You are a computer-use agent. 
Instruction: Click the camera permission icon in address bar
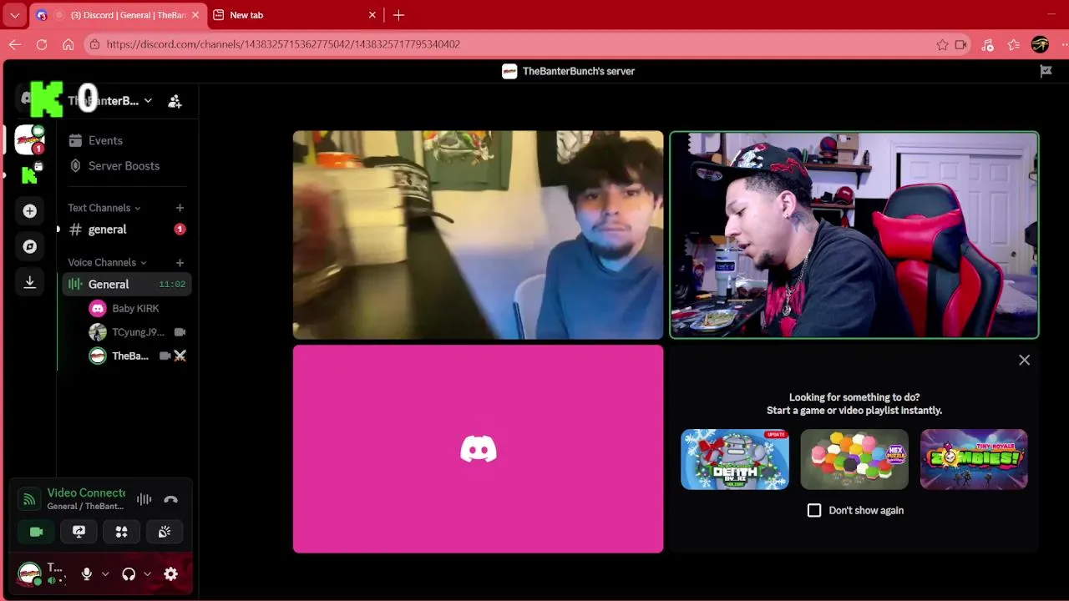tap(961, 44)
